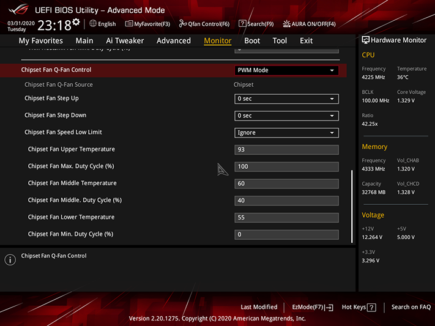The image size is (435, 326).
Task: Open Chipset Fan Step Up dropdown
Action: [286, 98]
